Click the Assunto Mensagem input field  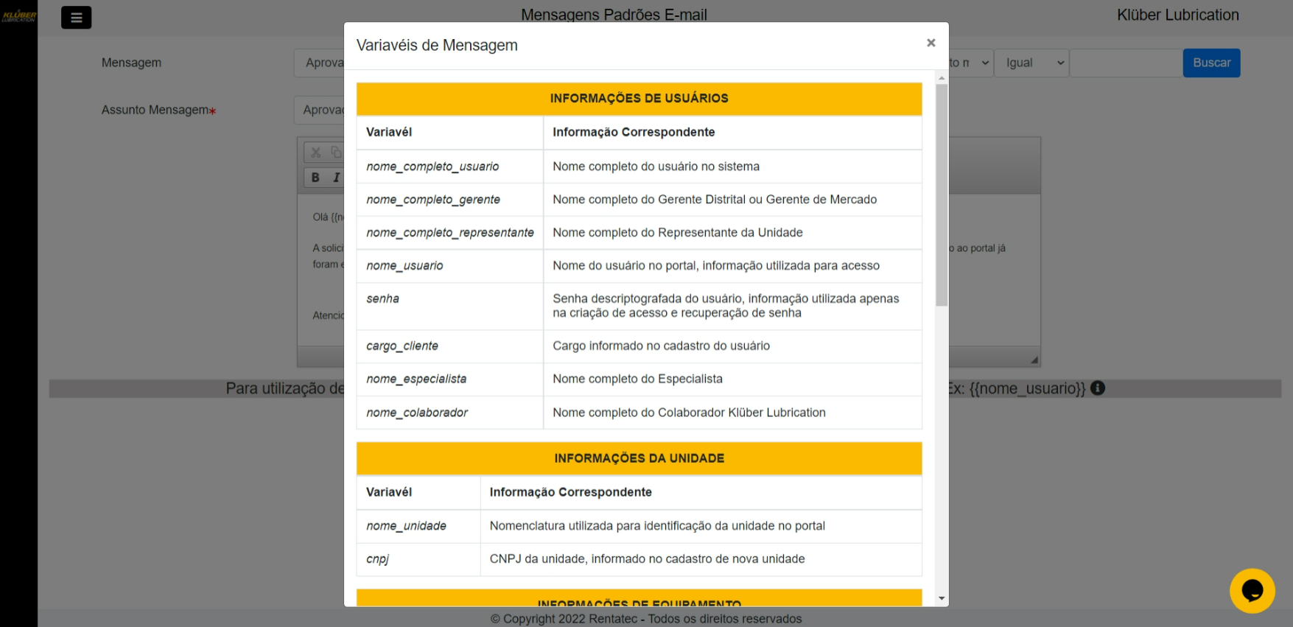coord(320,111)
